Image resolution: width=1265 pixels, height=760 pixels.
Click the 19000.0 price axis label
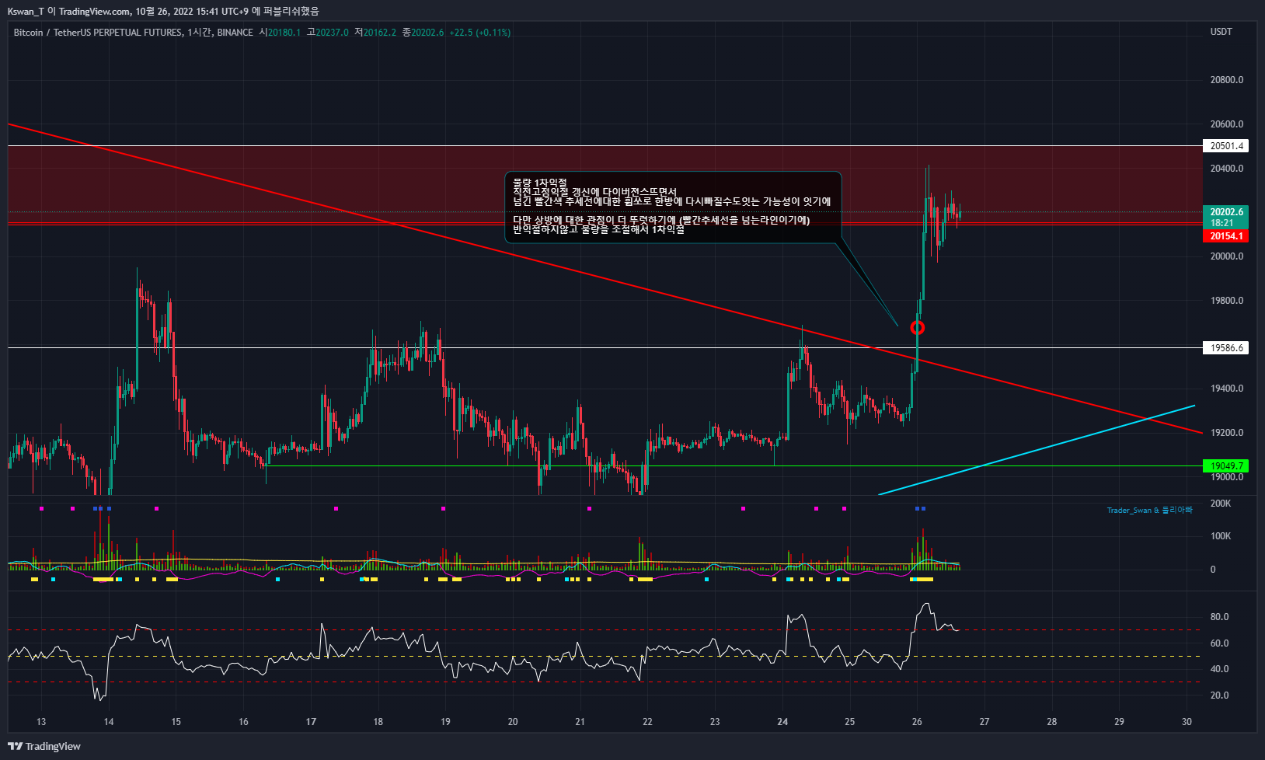(x=1227, y=477)
